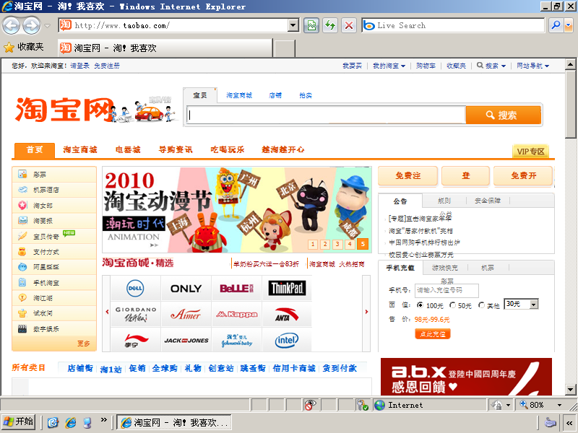Image resolution: width=578 pixels, height=433 pixels.
Task: Open the 吃喝玩乐 navigation menu item
Action: [228, 149]
